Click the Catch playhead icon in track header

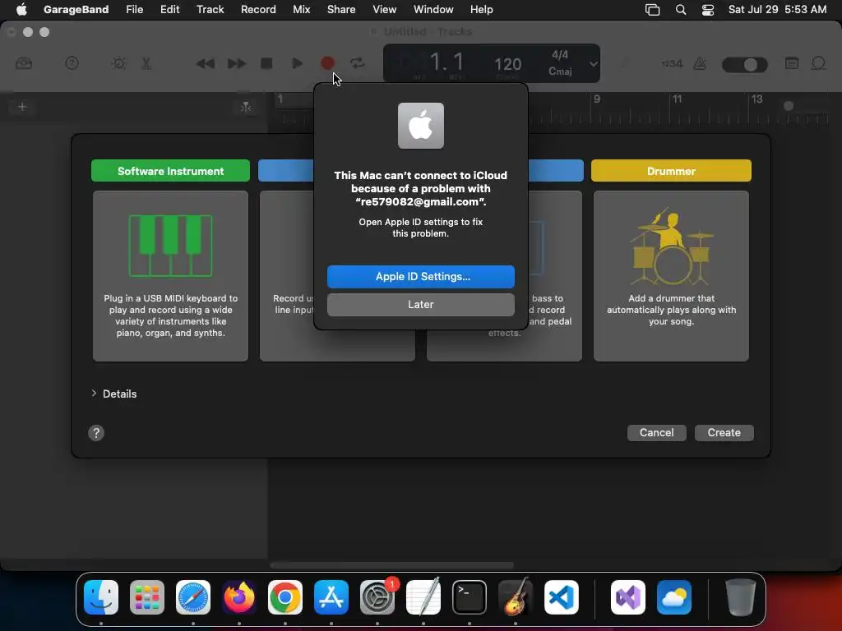(x=246, y=108)
